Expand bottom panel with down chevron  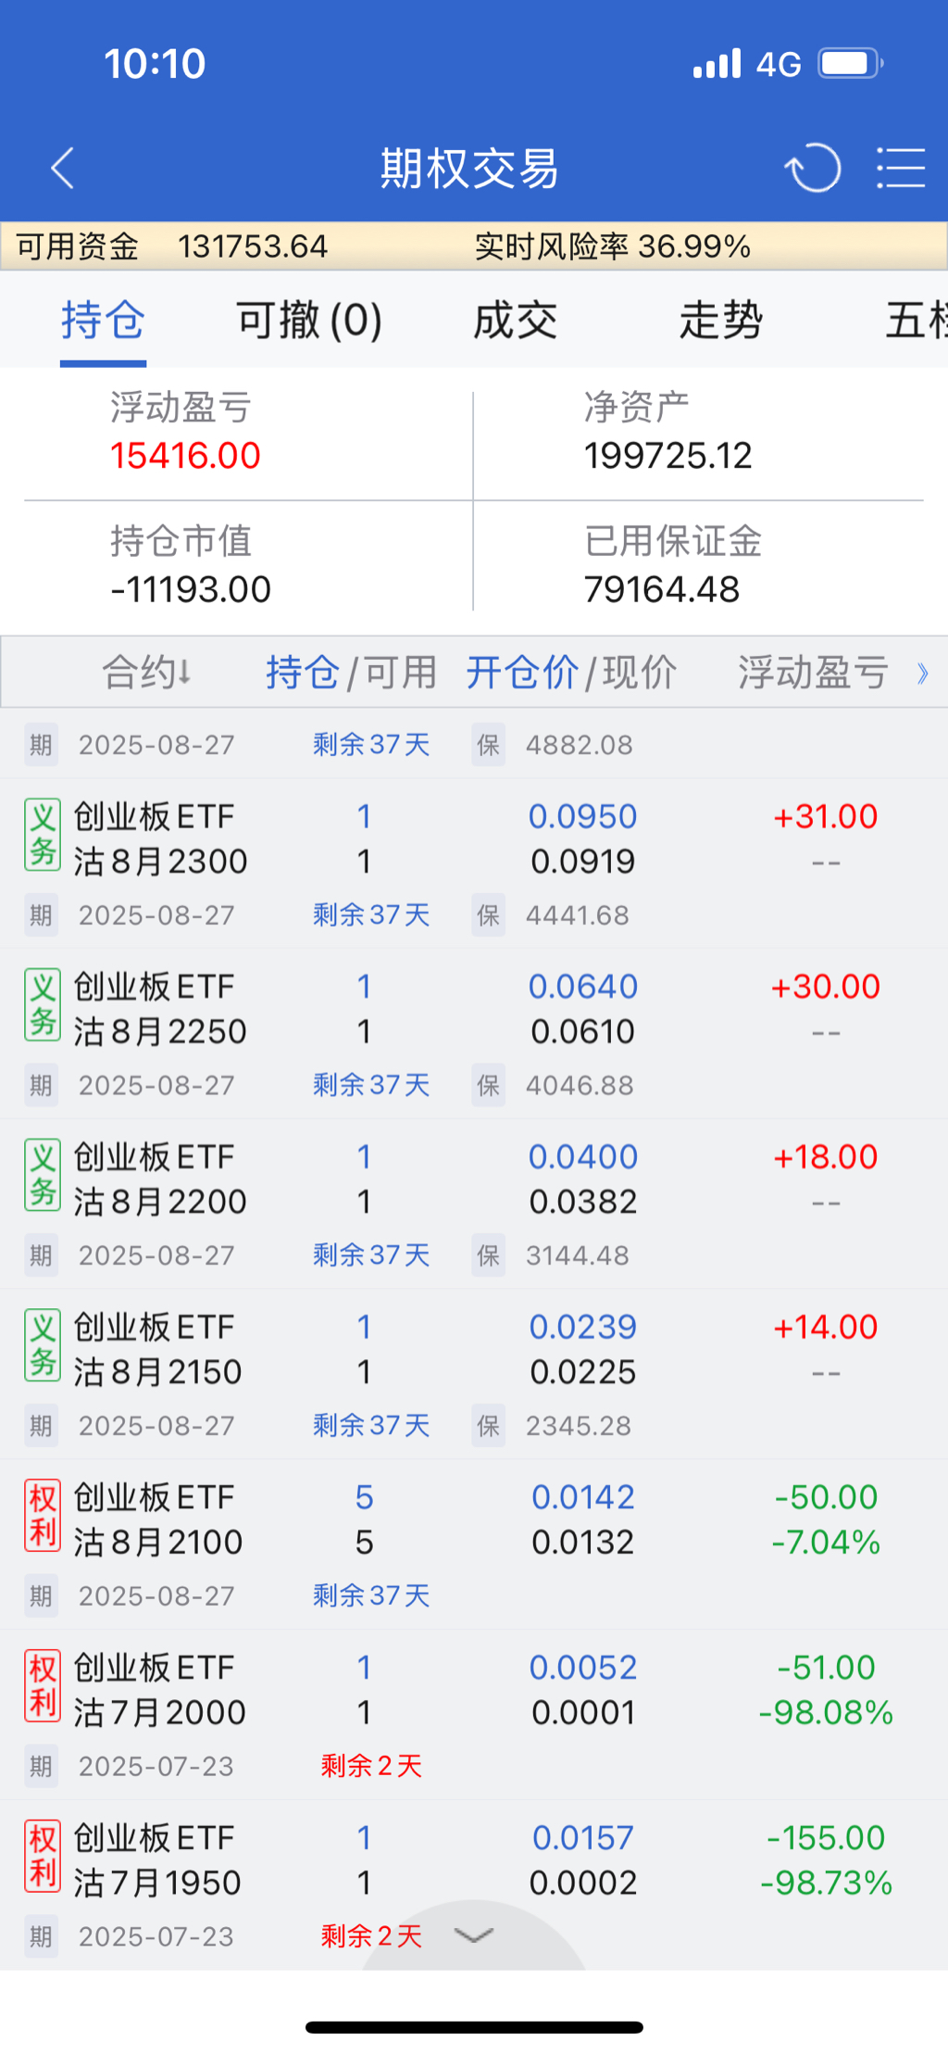tap(474, 1935)
